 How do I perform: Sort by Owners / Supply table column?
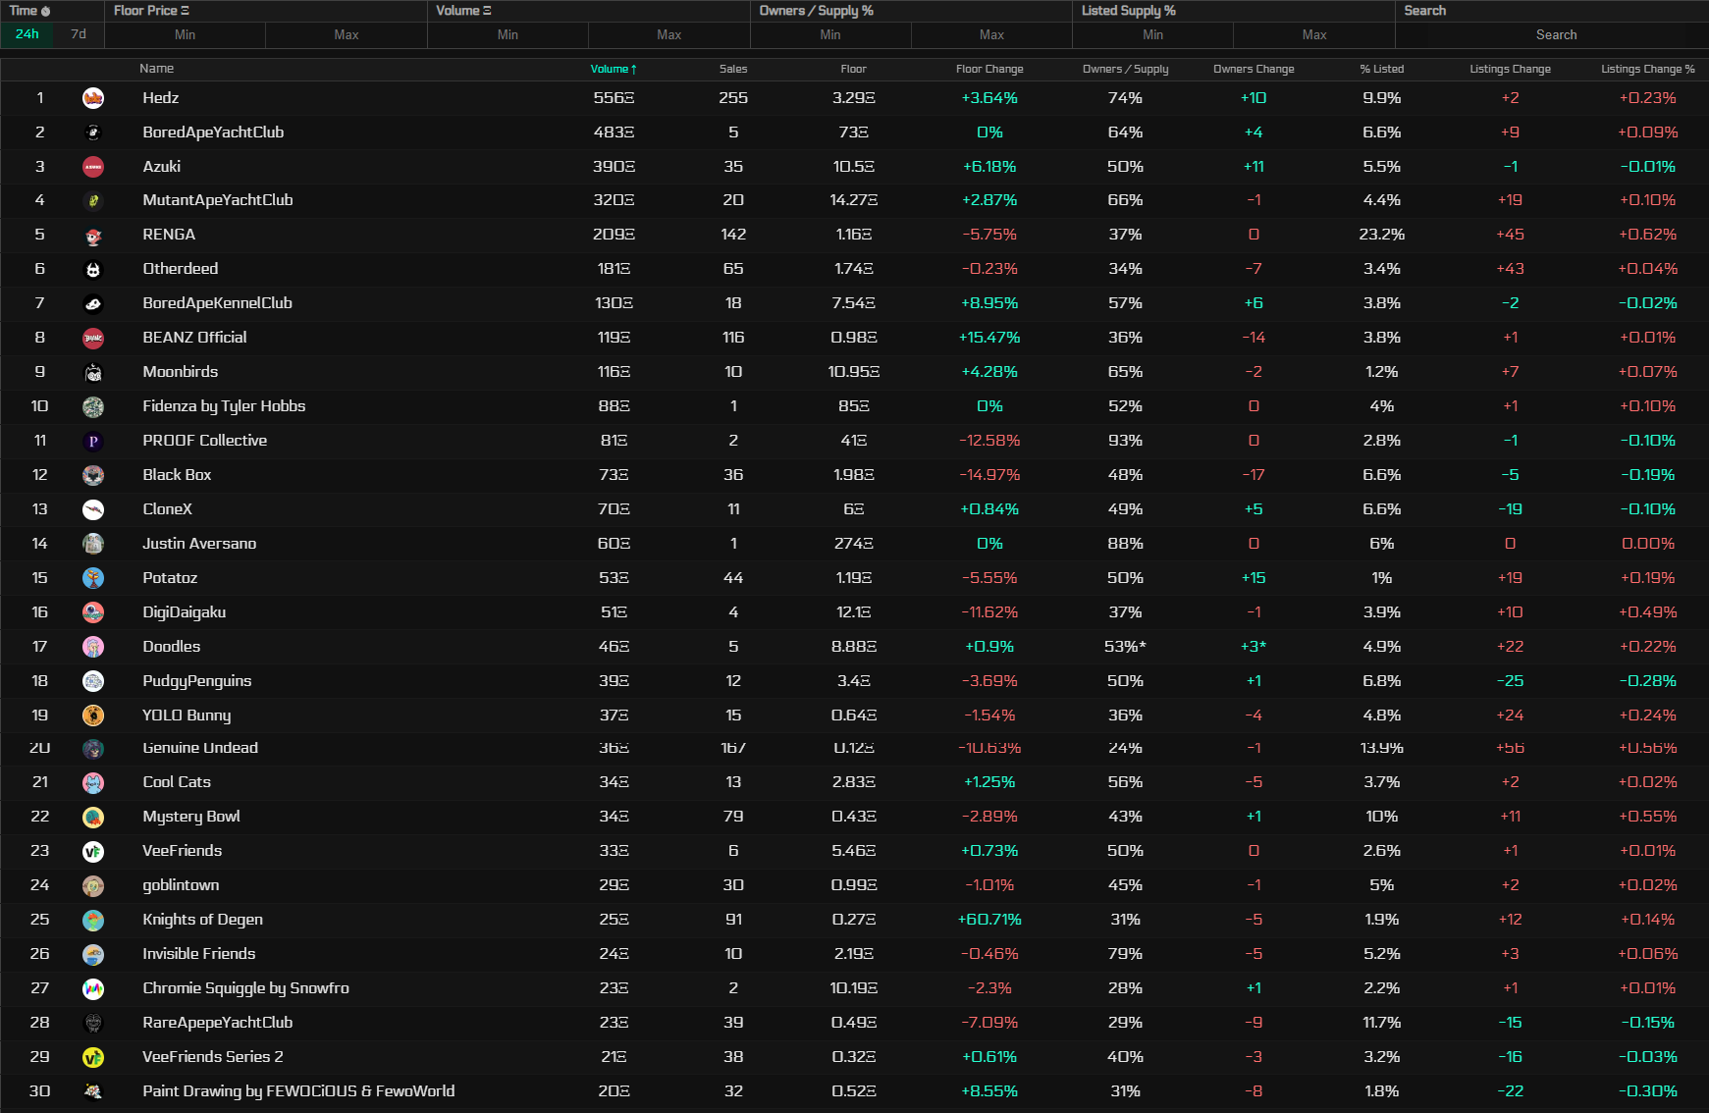click(1126, 69)
